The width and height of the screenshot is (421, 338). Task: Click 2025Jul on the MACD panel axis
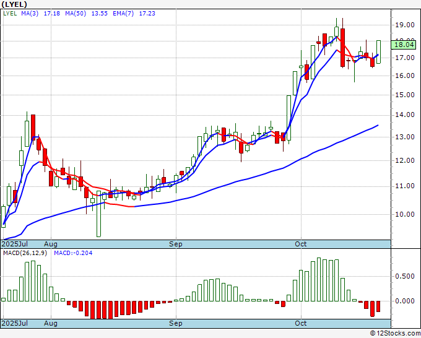coord(15,323)
